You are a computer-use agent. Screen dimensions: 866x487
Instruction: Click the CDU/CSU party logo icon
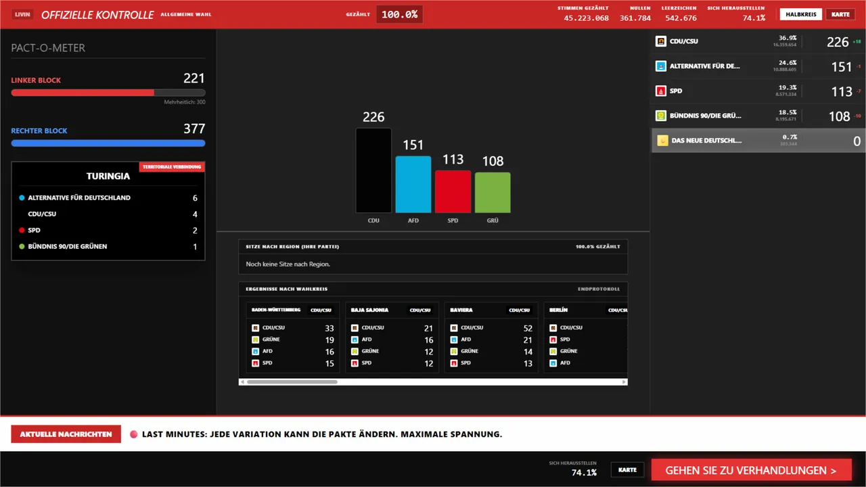(661, 41)
